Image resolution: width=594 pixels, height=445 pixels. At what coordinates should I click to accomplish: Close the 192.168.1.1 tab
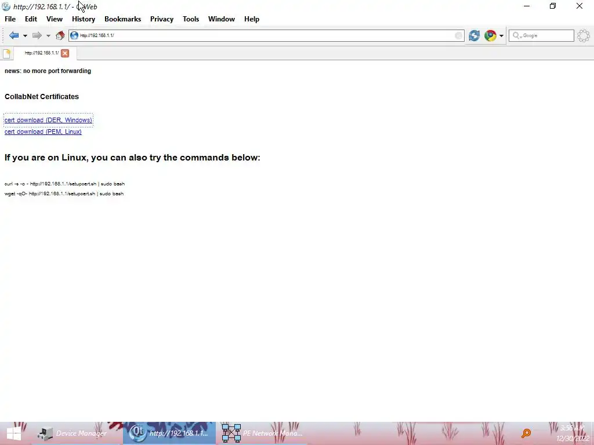click(65, 53)
